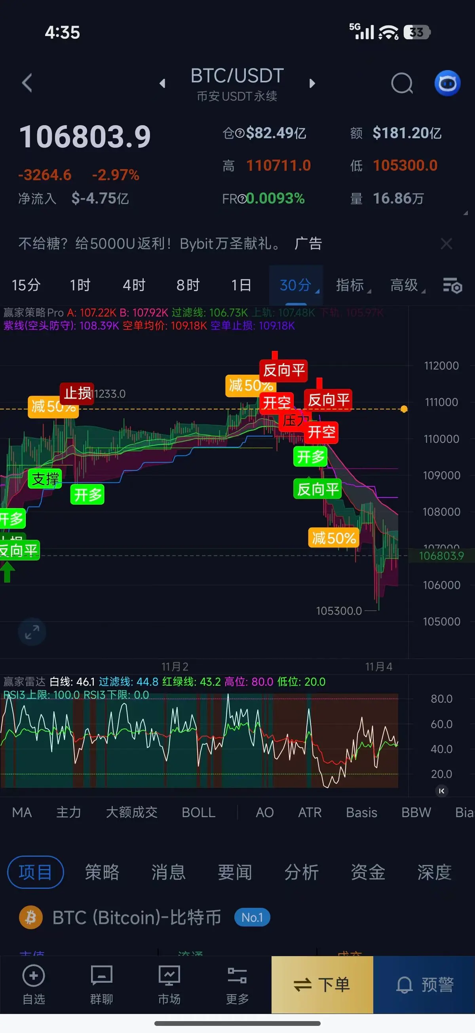Expand chart to fullscreen icon

[x=32, y=632]
